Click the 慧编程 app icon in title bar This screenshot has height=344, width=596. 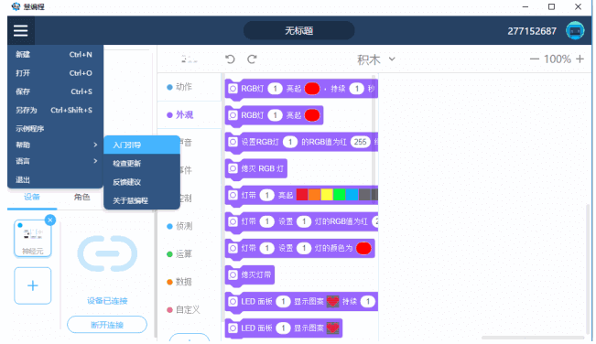[x=16, y=6]
